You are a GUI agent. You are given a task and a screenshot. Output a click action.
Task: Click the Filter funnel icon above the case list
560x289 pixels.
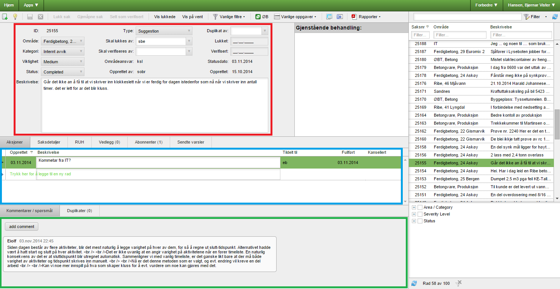tap(527, 17)
